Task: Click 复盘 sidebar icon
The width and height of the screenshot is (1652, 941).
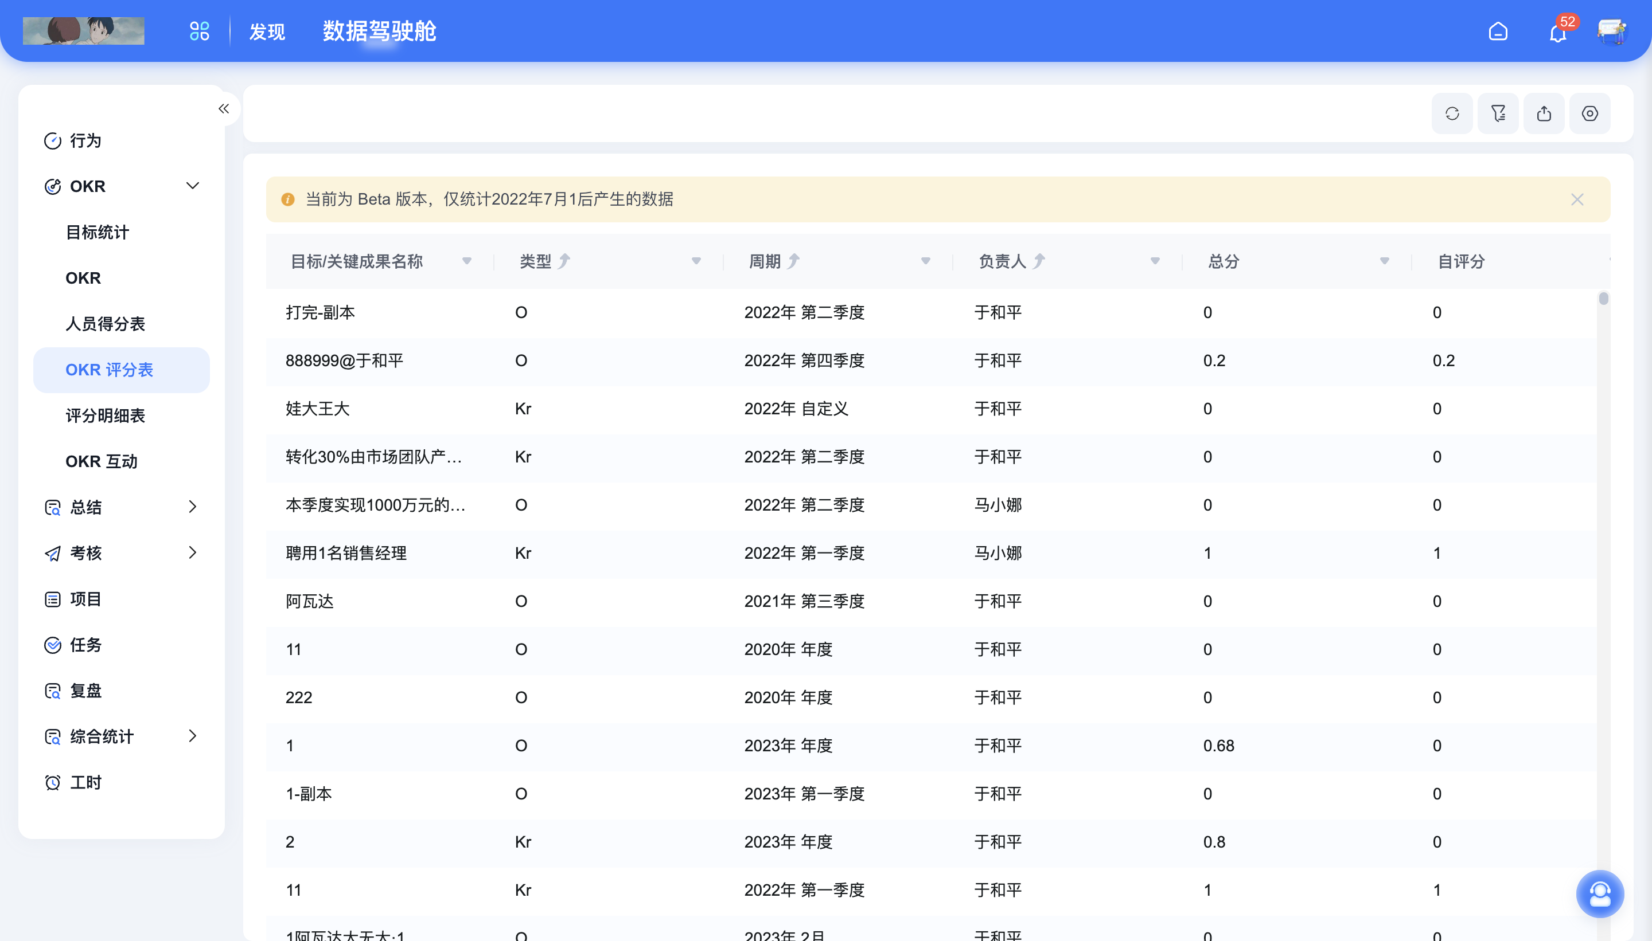Action: 52,691
